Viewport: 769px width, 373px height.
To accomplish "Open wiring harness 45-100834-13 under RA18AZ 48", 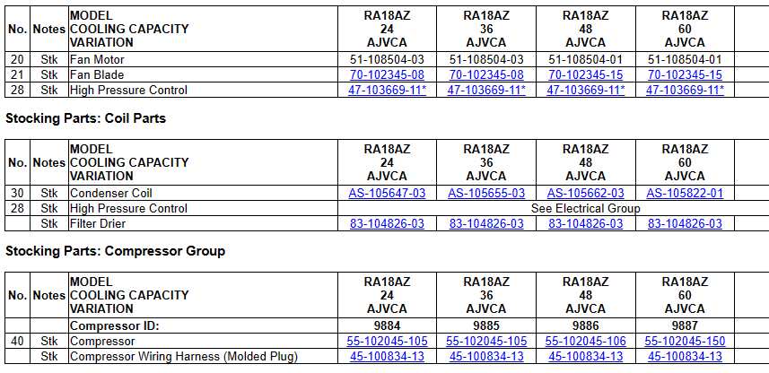I will pyautogui.click(x=586, y=357).
